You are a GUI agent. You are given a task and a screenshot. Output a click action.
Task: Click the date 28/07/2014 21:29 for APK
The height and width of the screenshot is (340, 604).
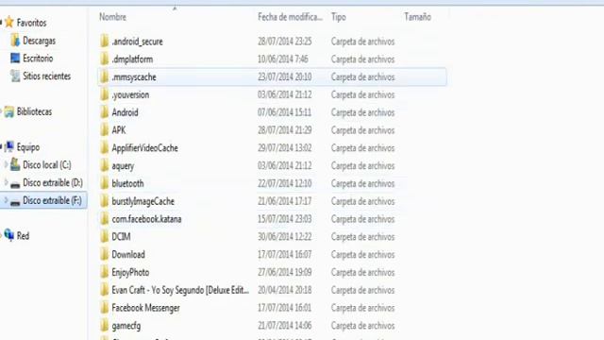[x=285, y=130]
